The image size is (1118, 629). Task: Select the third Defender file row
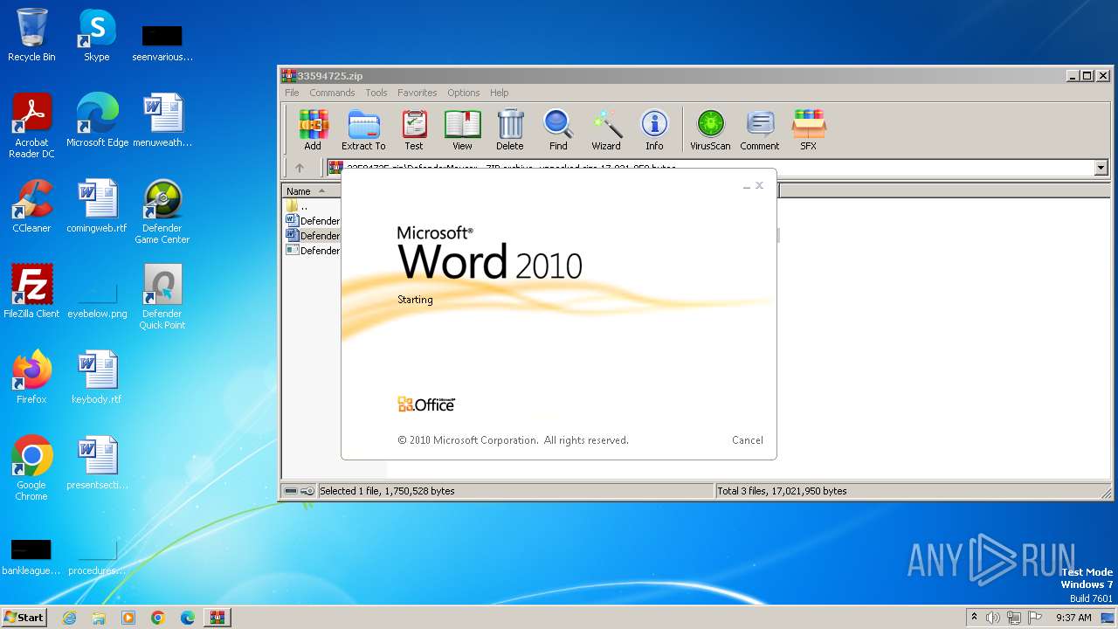click(x=313, y=251)
